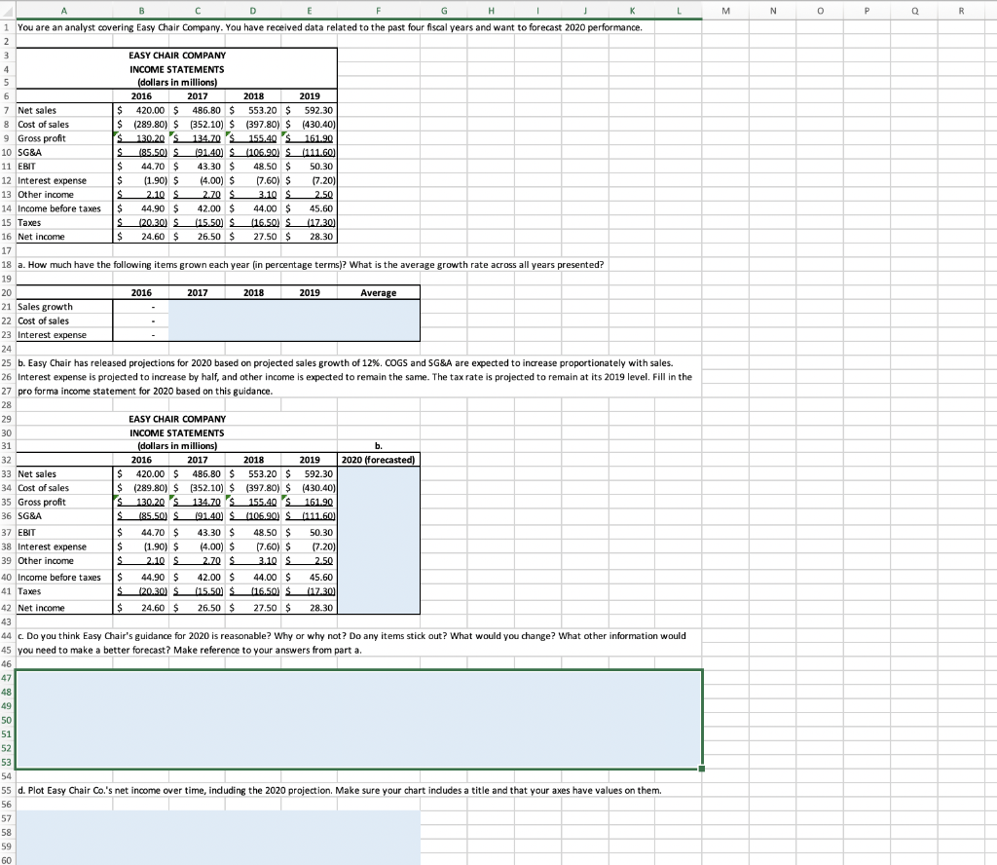Click '(dollars in millions)' in row 5
997x865 pixels.
click(x=177, y=83)
